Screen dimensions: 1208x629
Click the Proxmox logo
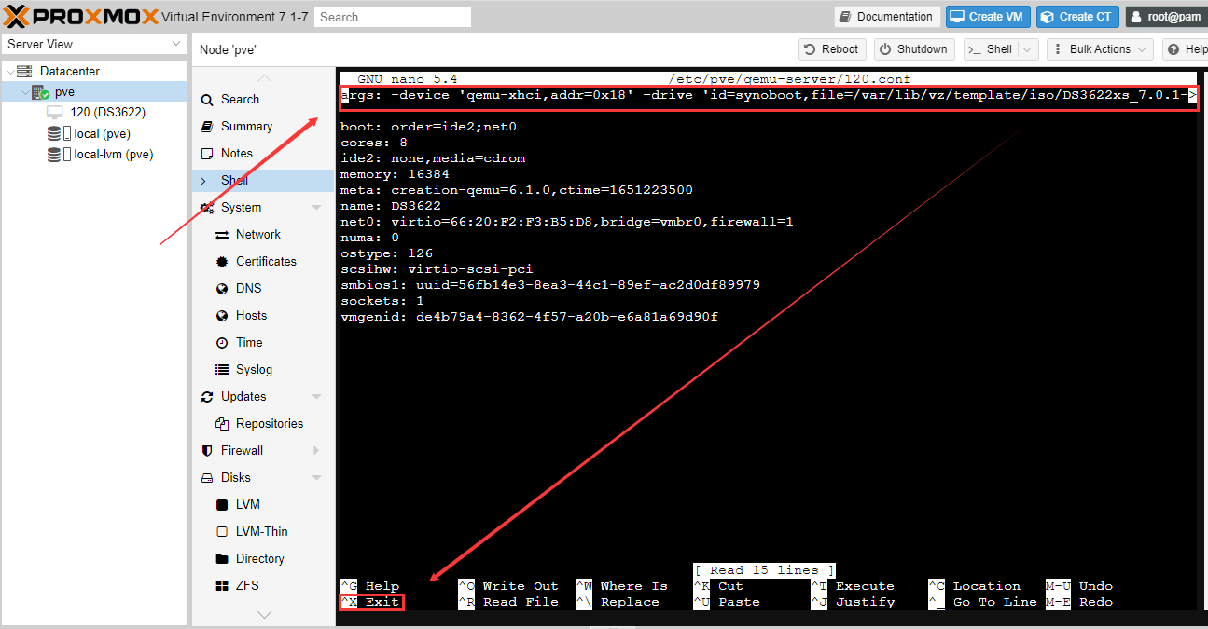pyautogui.click(x=81, y=17)
